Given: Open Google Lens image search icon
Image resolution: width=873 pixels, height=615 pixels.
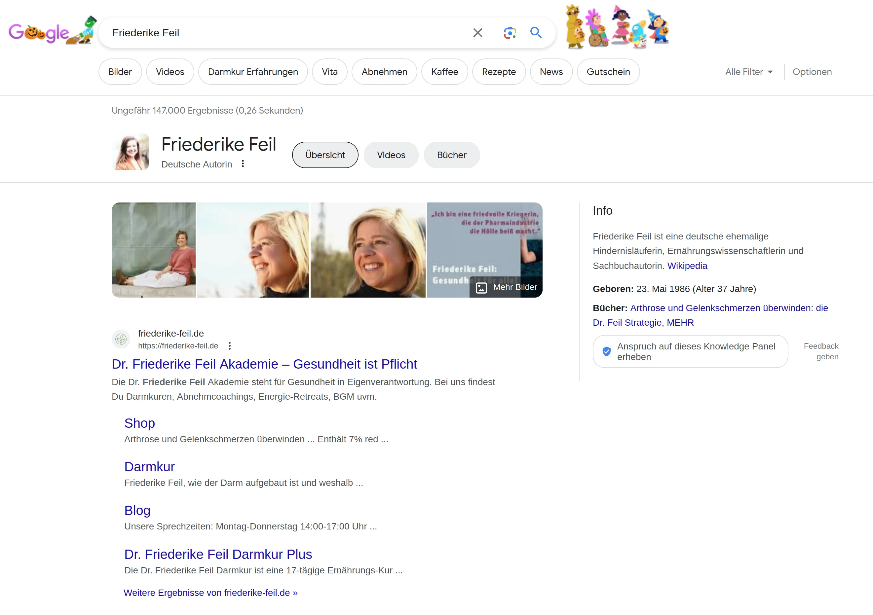Looking at the screenshot, I should click(510, 33).
